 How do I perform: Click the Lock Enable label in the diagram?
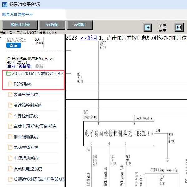pos(144,118)
